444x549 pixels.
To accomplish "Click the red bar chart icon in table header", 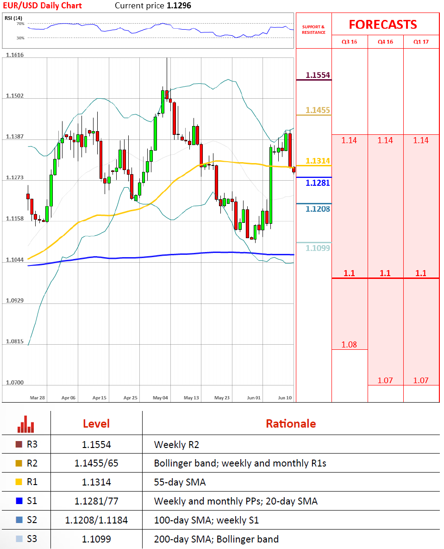I will [26, 424].
